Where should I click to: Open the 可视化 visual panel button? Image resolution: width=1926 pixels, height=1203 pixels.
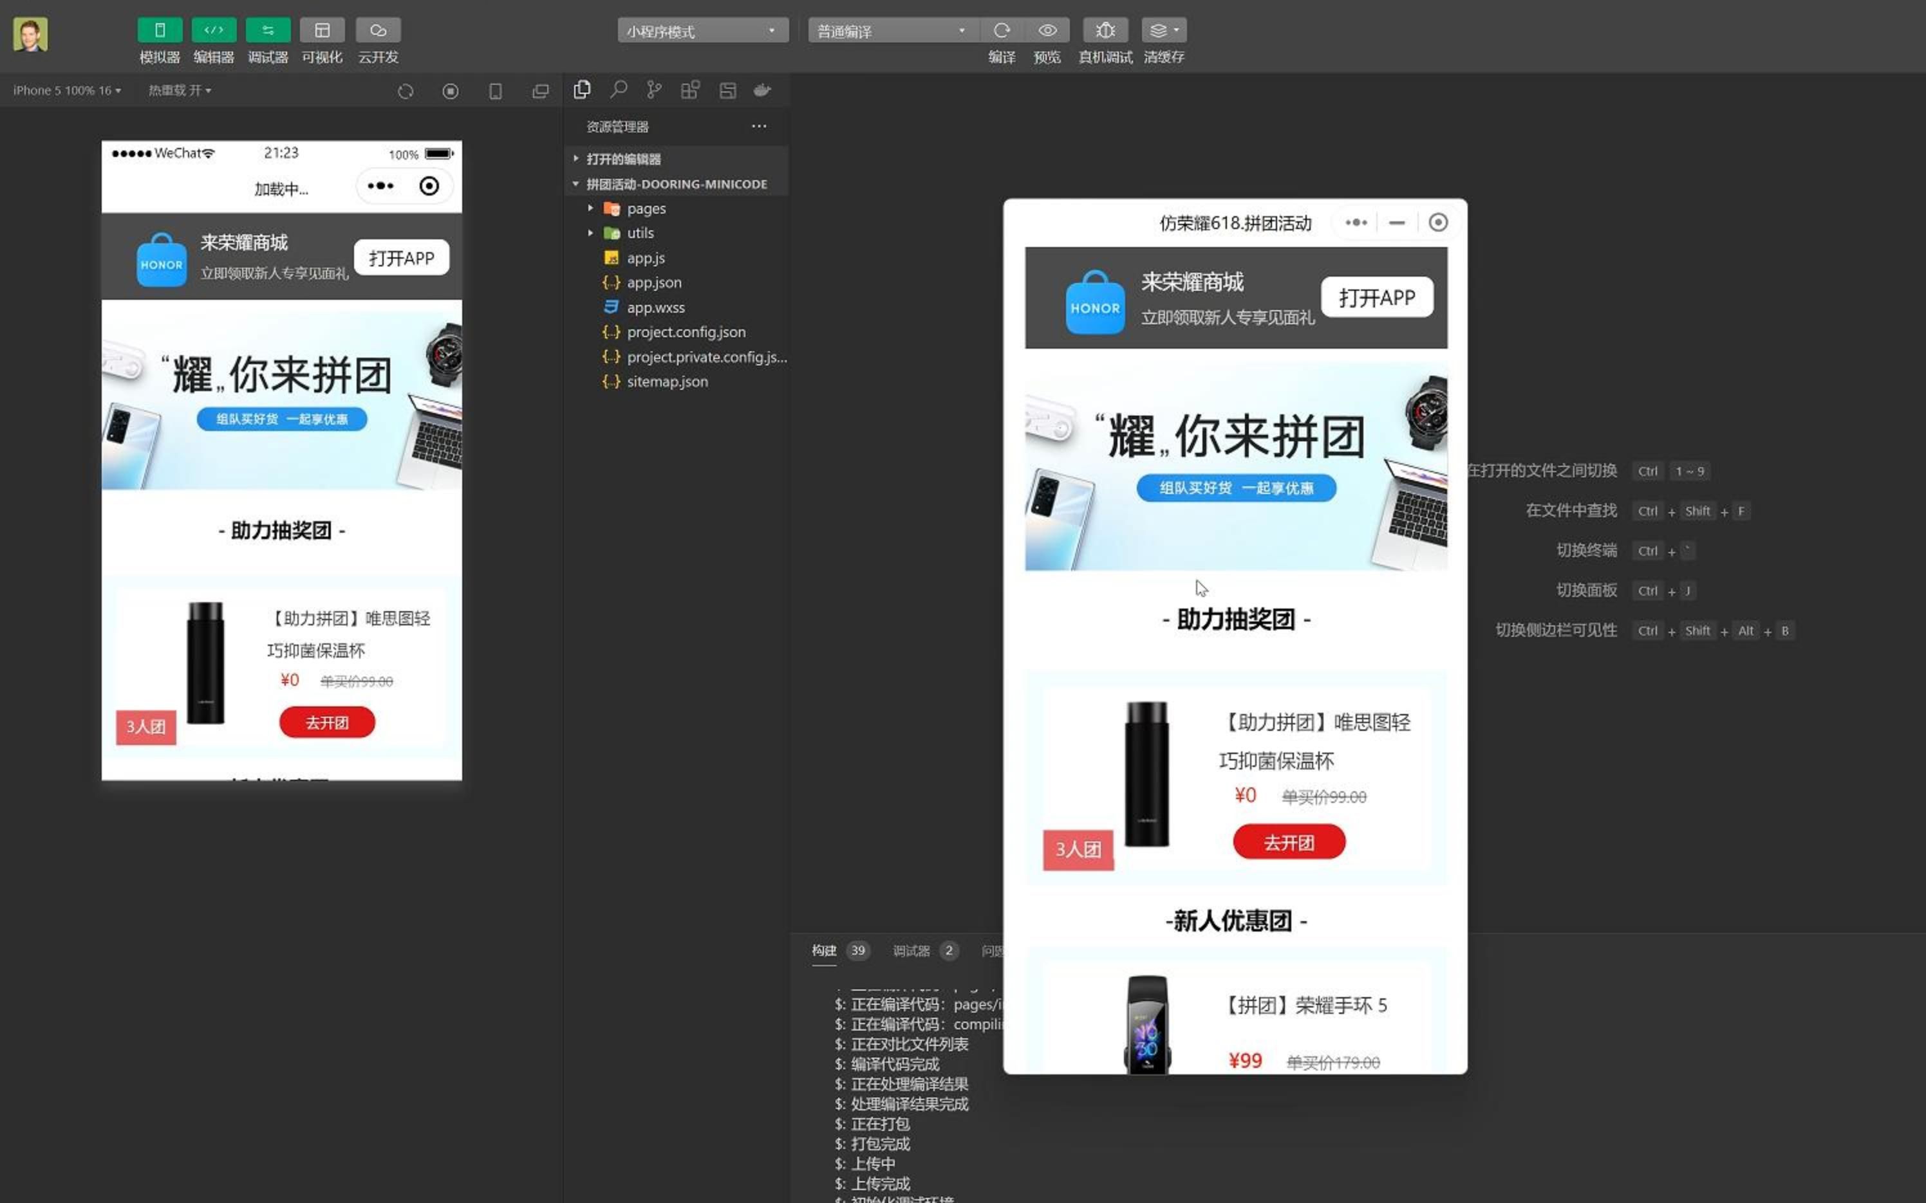tap(321, 30)
